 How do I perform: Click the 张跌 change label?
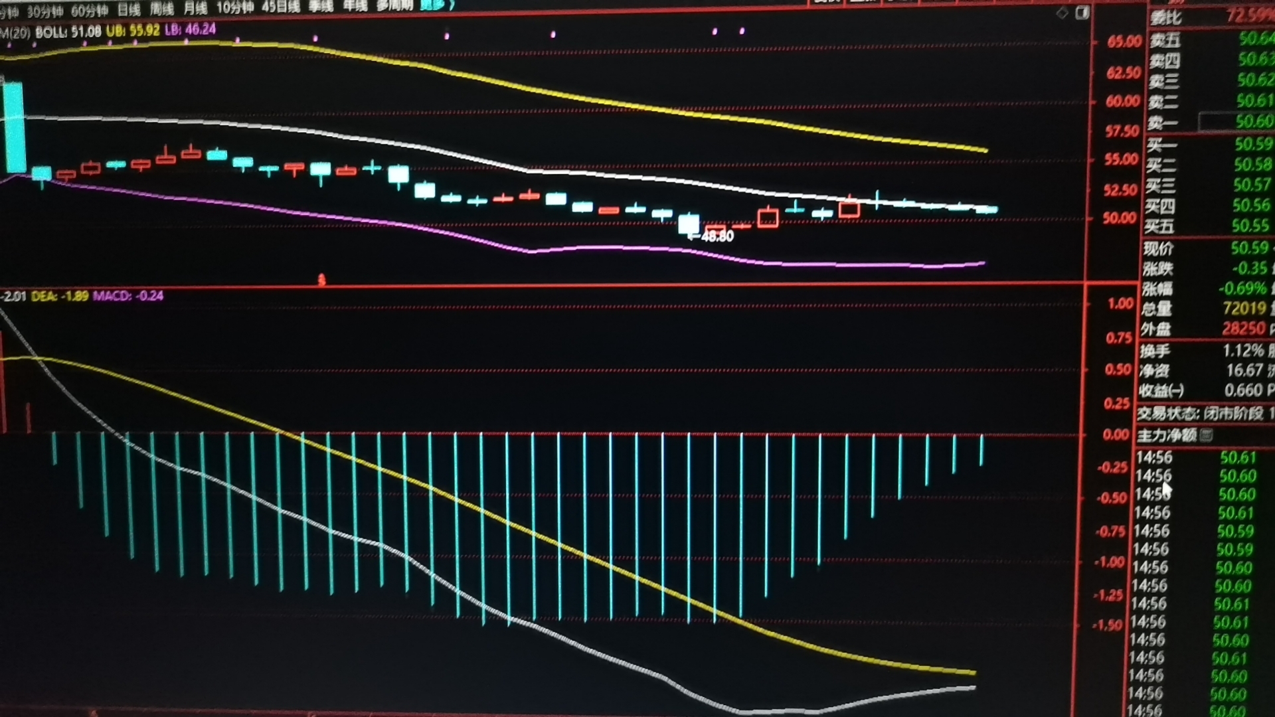(1157, 269)
